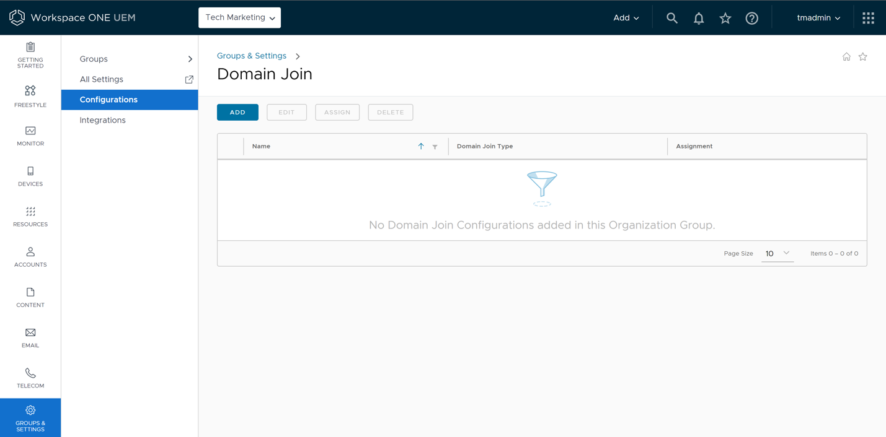Toggle the sort arrow on the Name column
The image size is (886, 437).
pos(420,146)
